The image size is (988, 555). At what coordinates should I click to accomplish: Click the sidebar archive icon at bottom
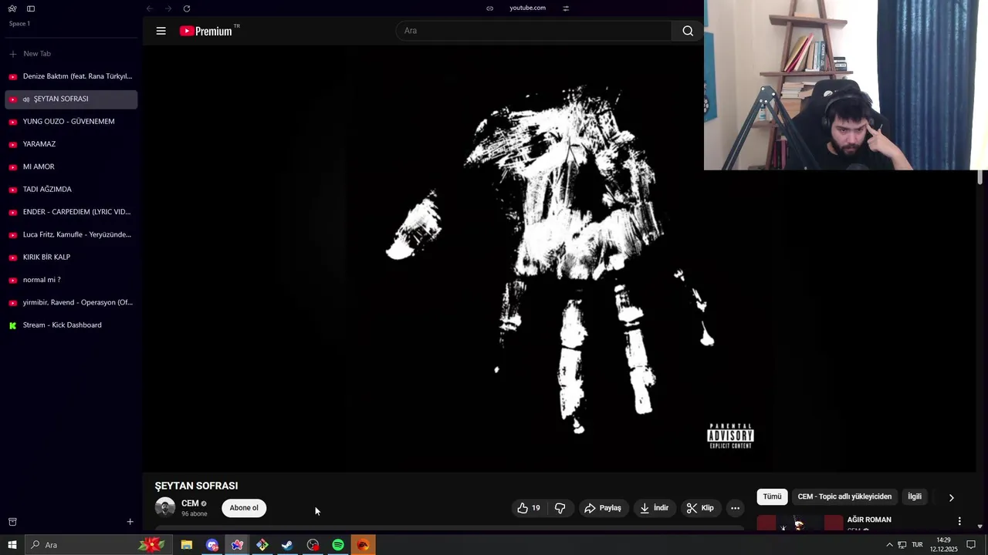(12, 522)
